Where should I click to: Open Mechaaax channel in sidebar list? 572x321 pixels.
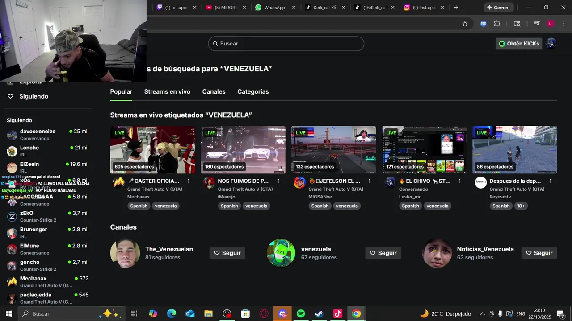[48, 282]
